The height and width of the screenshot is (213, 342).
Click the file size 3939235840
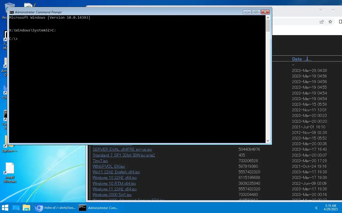point(249,183)
